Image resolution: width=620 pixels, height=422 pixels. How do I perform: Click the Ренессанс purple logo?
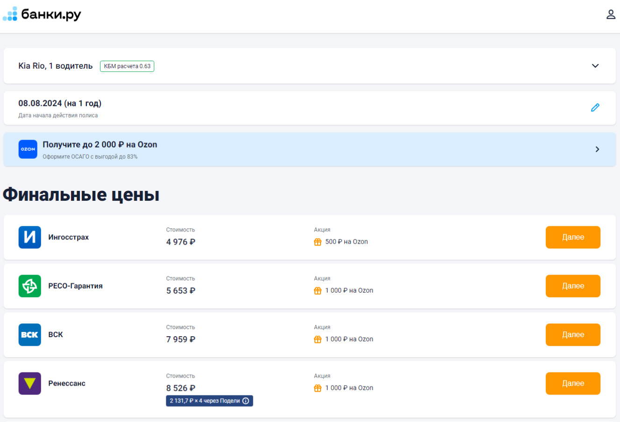pyautogui.click(x=30, y=384)
